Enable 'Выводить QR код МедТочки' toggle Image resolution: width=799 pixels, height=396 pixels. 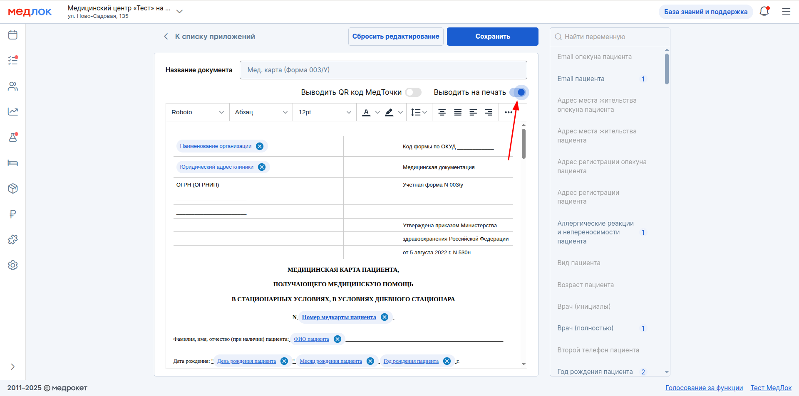(x=413, y=92)
